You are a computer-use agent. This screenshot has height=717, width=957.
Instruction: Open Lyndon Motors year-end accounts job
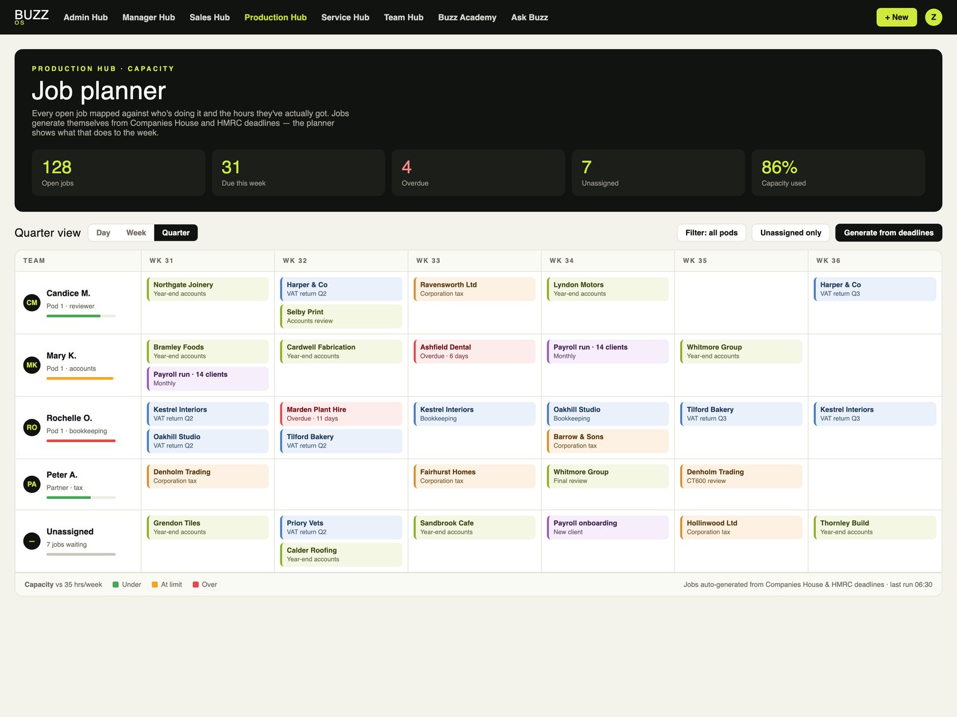[608, 289]
